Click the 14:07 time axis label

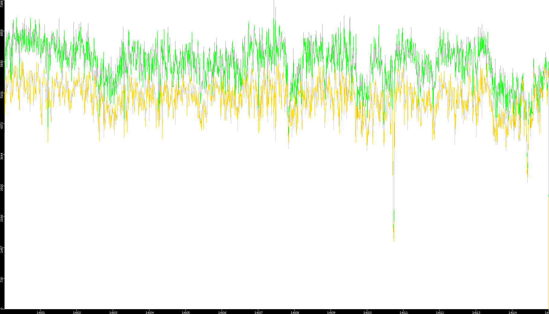point(258,312)
